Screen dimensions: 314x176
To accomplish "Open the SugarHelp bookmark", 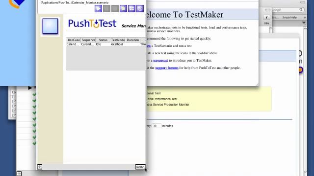I will coord(289,18).
